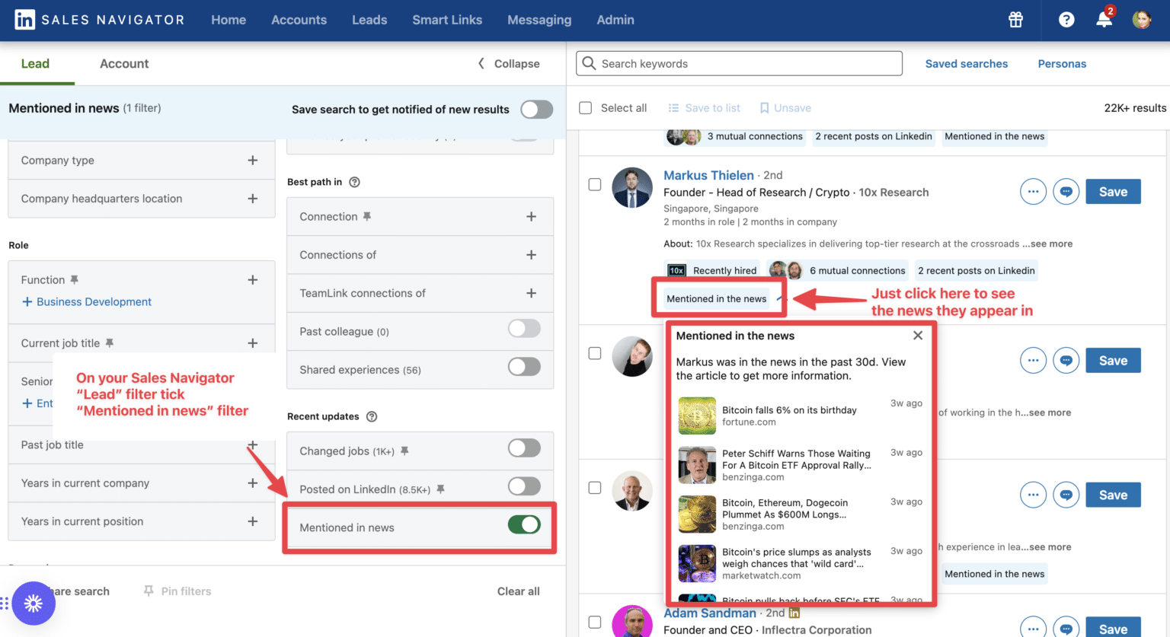Collapse the filter sidebar

[507, 63]
